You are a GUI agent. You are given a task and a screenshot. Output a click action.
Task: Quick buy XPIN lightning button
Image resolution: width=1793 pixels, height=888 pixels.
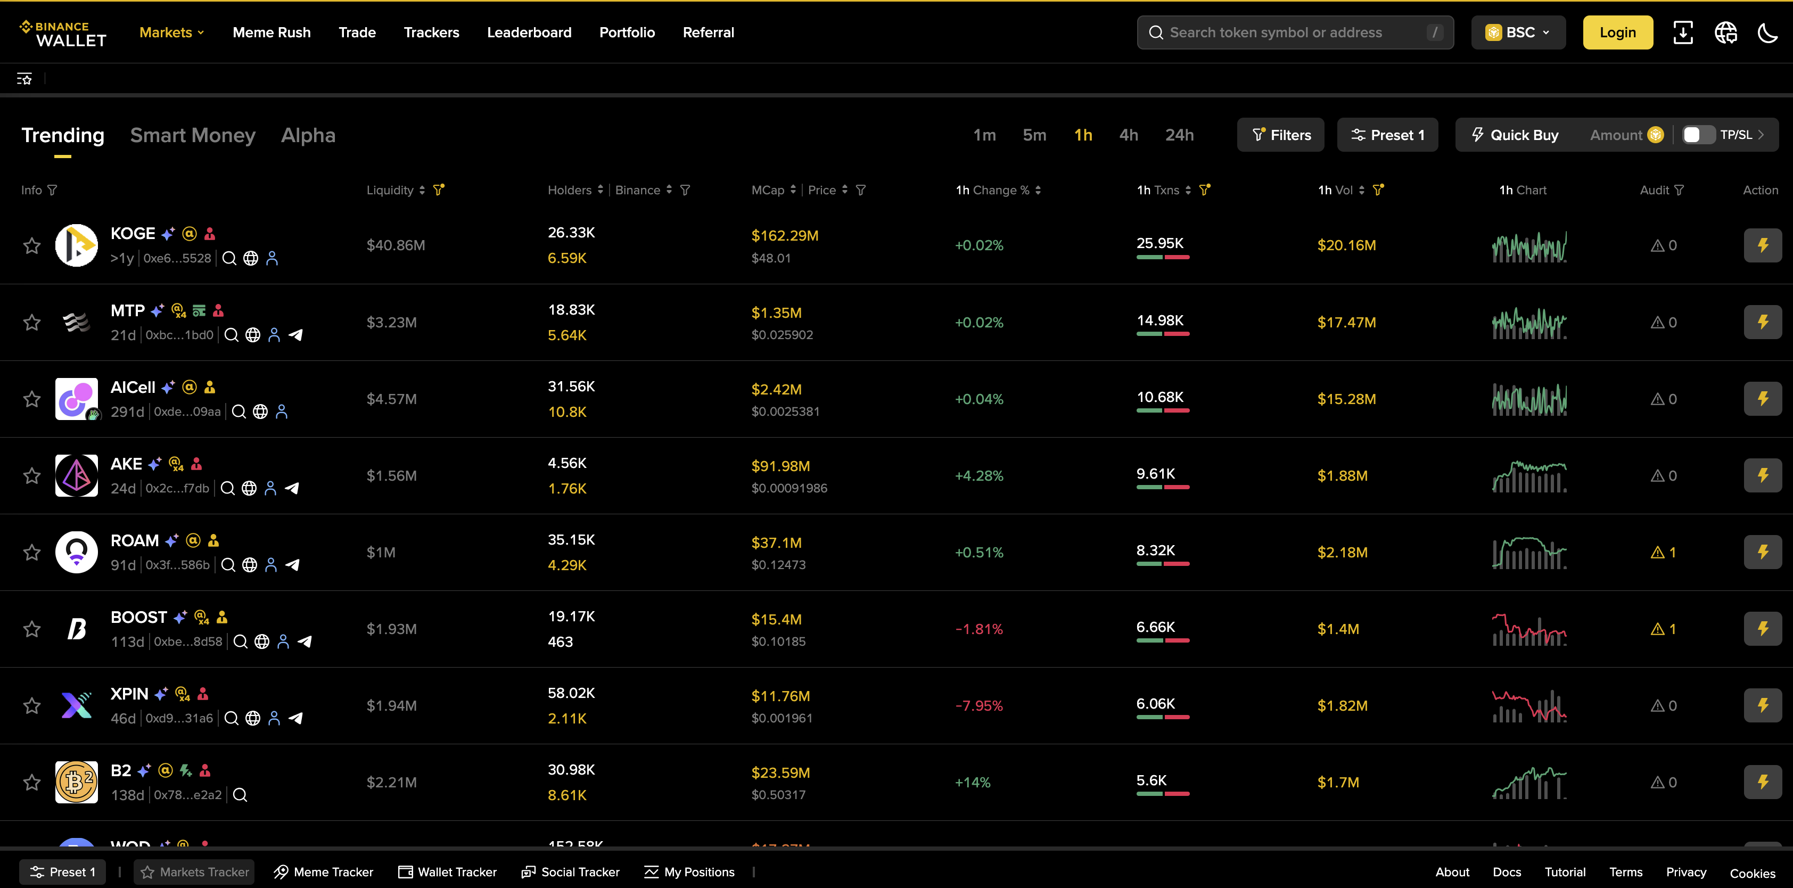(x=1762, y=706)
